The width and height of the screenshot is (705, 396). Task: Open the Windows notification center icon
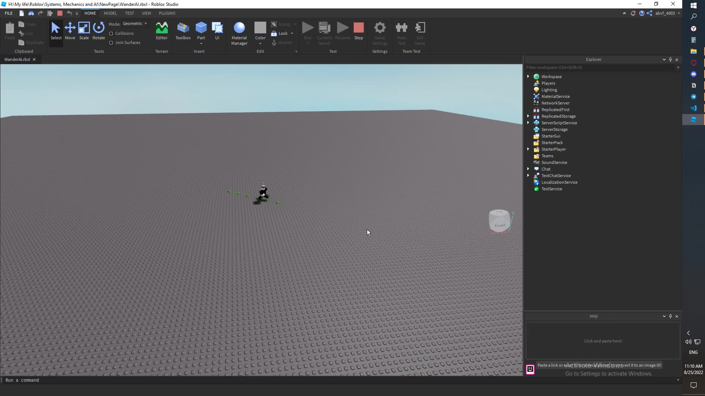(x=694, y=385)
